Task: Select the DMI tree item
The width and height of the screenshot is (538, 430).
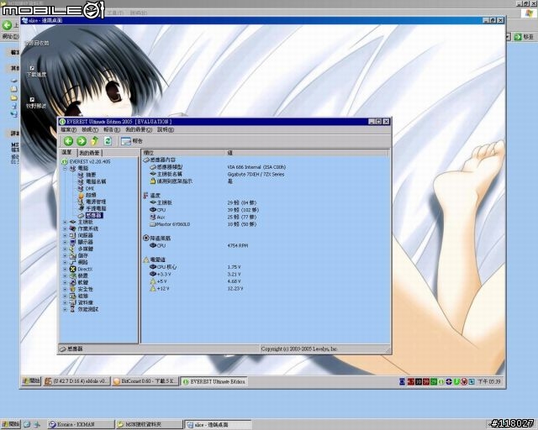Action: tap(90, 189)
